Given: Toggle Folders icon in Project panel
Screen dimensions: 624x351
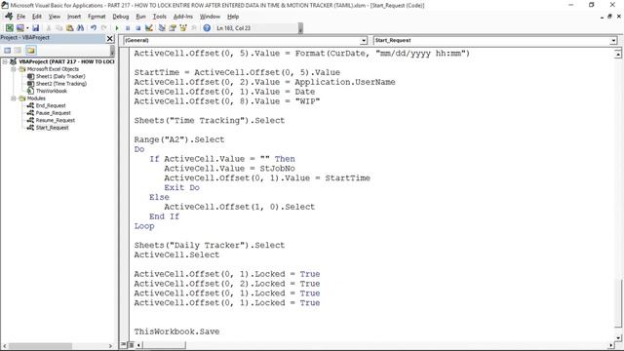Looking at the screenshot, I should pos(31,50).
